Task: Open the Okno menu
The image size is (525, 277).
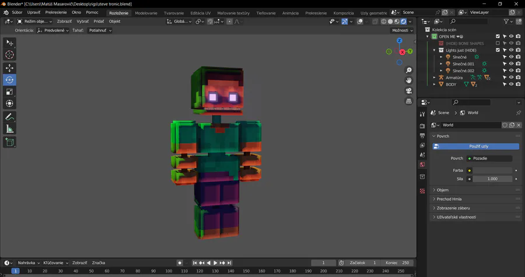Action: coord(76,12)
